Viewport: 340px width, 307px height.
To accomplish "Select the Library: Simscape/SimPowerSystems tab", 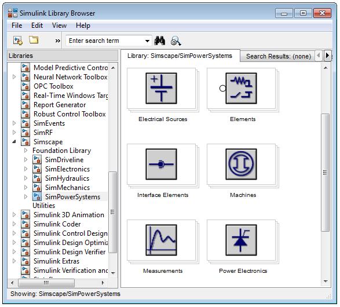I will pyautogui.click(x=180, y=56).
